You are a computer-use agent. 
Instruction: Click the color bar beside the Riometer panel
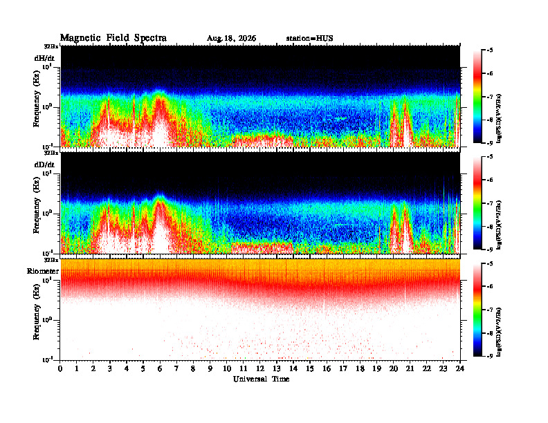477,310
